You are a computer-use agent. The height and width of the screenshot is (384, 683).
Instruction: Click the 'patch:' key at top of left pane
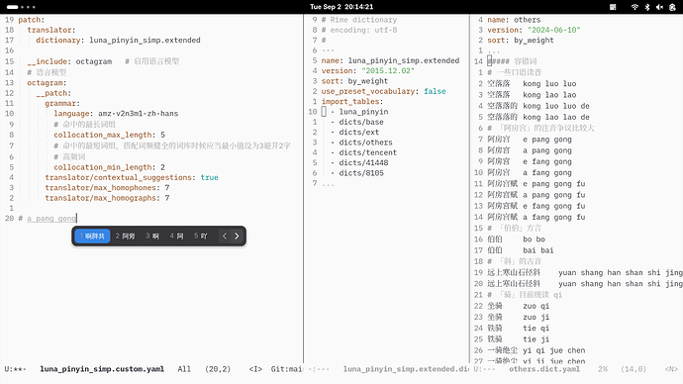point(32,20)
